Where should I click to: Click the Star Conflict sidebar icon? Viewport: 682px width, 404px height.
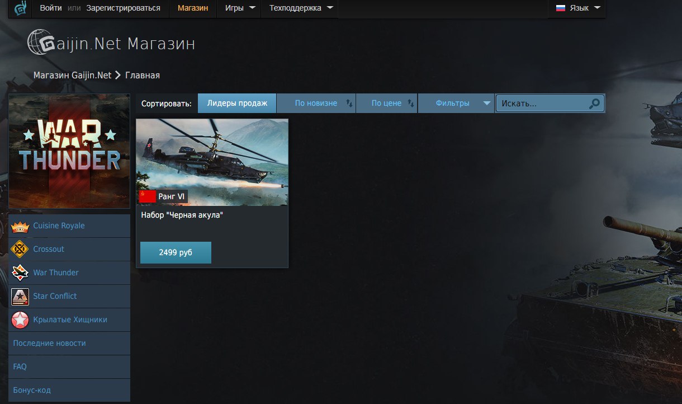click(x=20, y=296)
